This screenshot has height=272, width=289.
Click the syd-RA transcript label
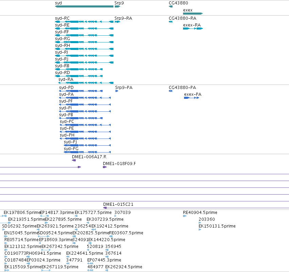tap(66, 79)
